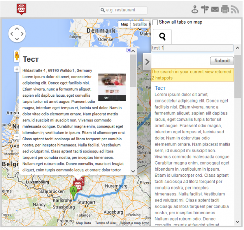244x230 pixels.
Task: Open the Тест result link in side panel
Action: [160, 88]
